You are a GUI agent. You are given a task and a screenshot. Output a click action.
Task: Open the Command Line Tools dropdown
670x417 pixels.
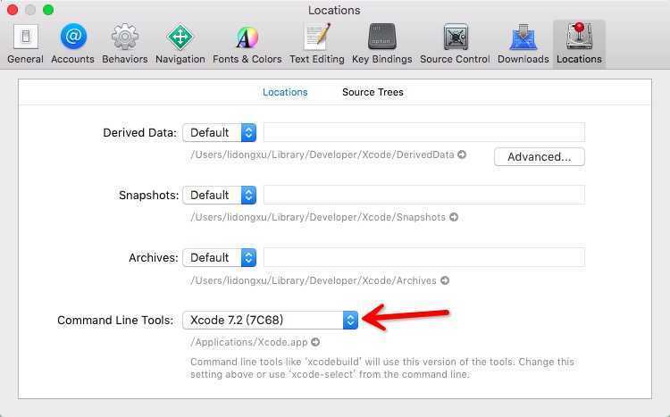pyautogui.click(x=270, y=320)
